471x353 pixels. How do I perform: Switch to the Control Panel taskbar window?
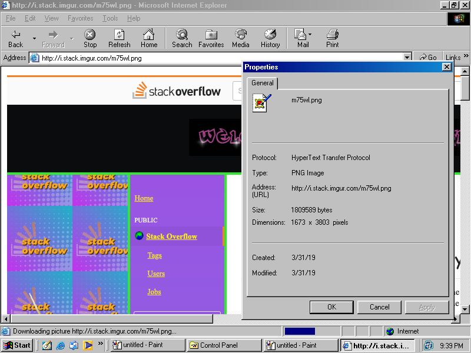[224, 345]
